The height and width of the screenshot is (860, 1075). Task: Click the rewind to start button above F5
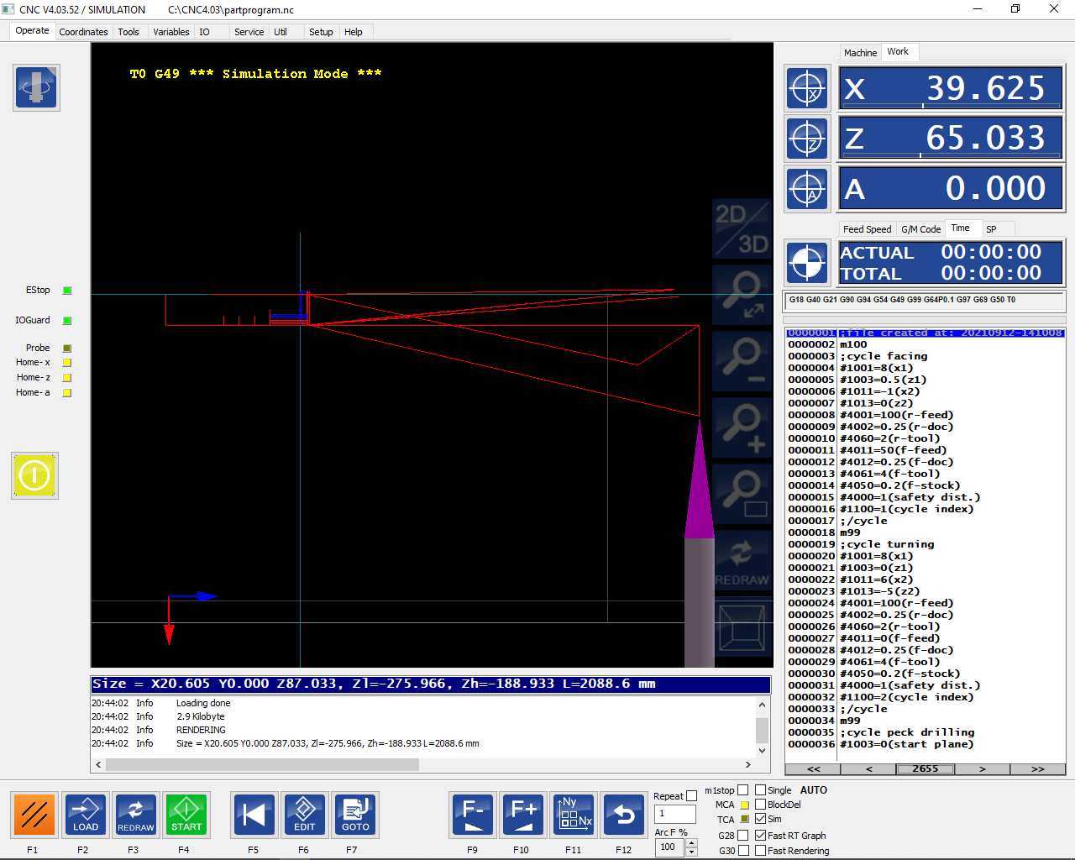[x=254, y=815]
